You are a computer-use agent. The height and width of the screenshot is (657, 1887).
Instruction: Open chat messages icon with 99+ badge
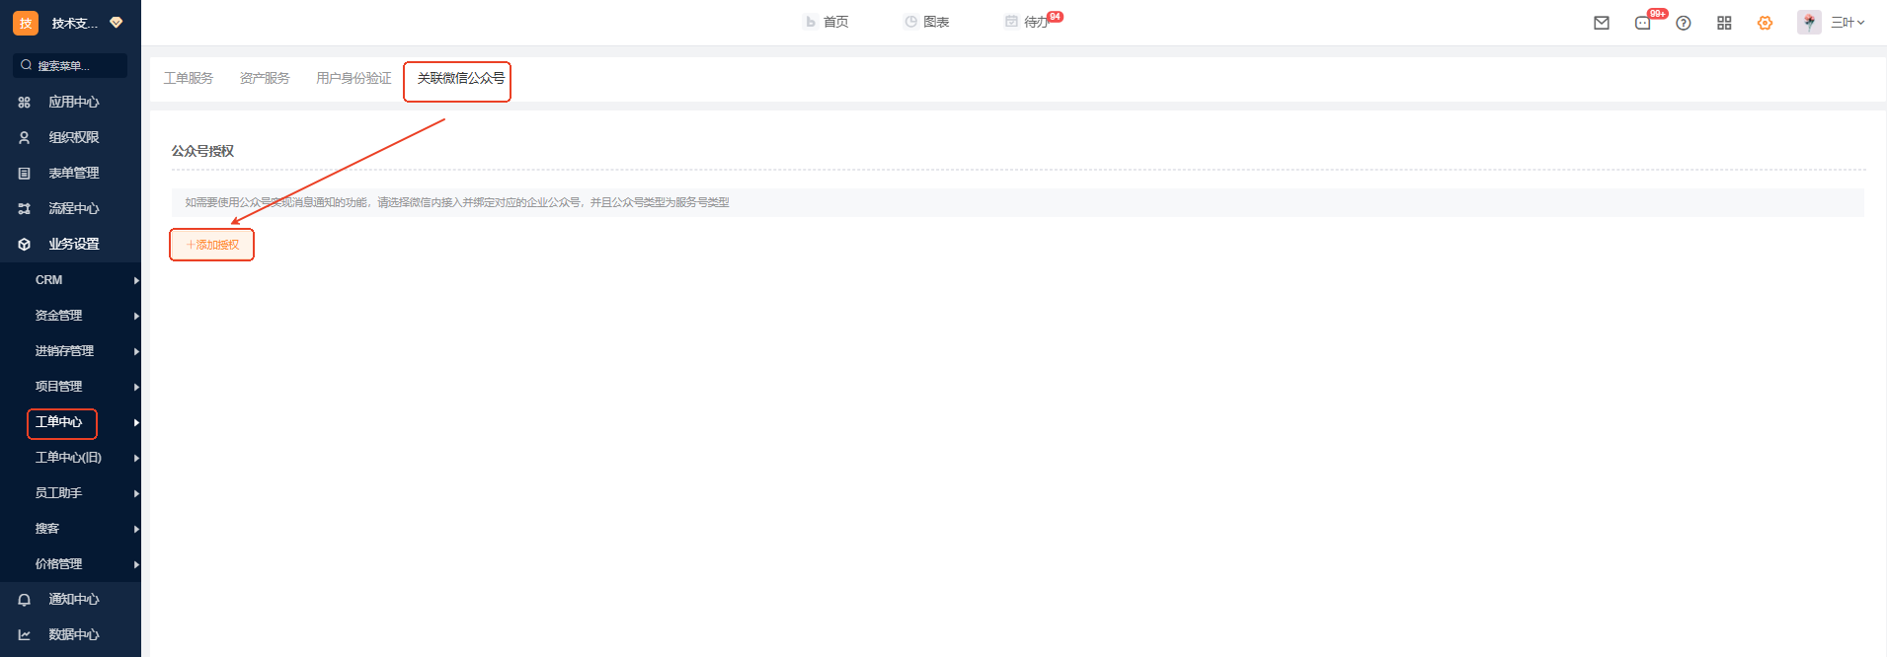click(x=1643, y=23)
